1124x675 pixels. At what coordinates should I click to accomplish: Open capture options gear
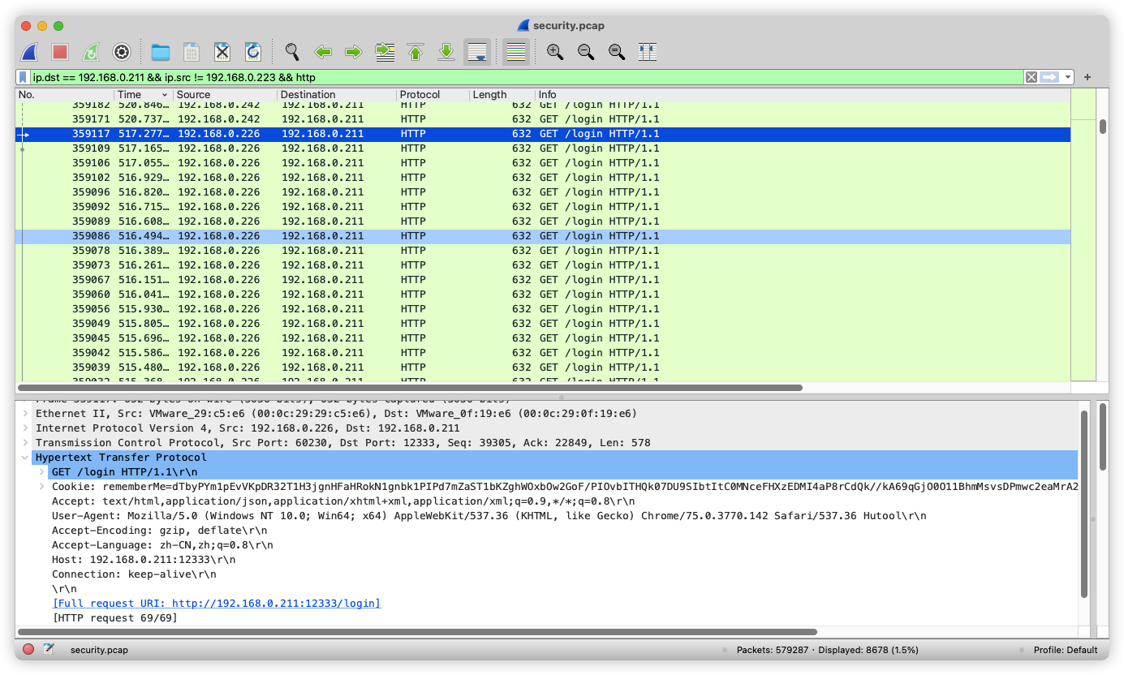(x=122, y=52)
